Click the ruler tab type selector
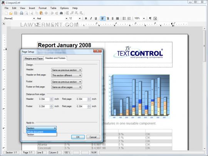The height and width of the screenshot is (156, 208). point(4,23)
